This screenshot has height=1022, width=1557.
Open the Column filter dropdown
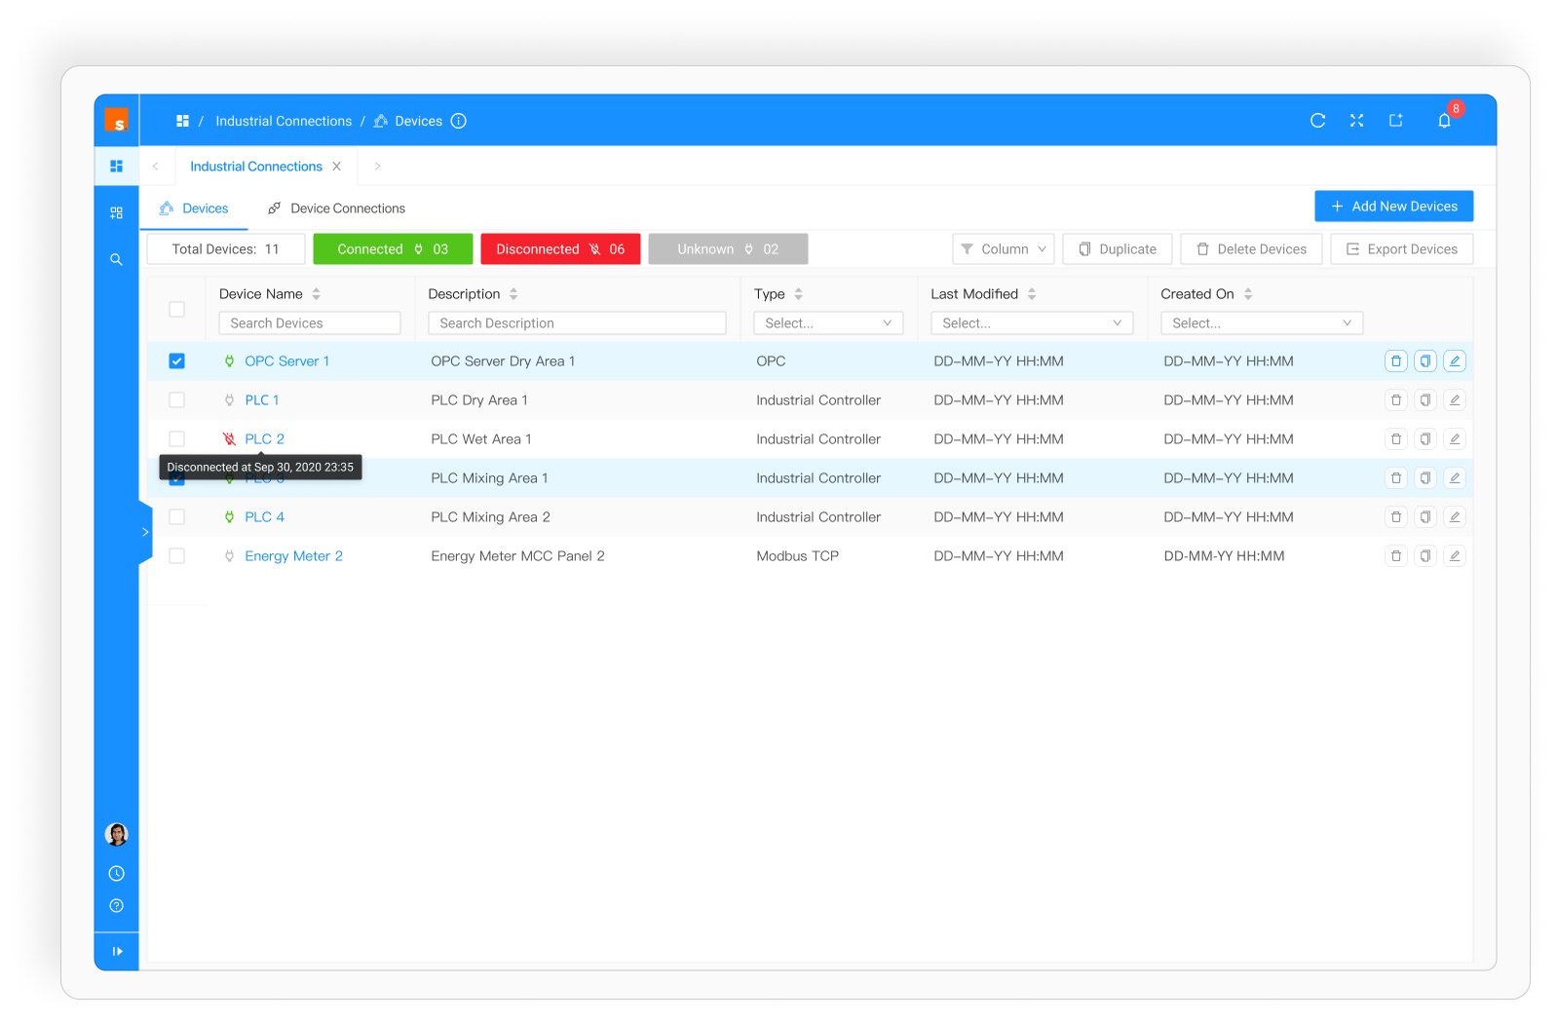pyautogui.click(x=1003, y=249)
